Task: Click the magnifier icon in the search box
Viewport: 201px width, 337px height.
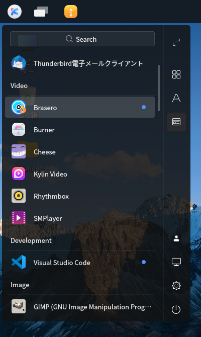Action: click(69, 39)
